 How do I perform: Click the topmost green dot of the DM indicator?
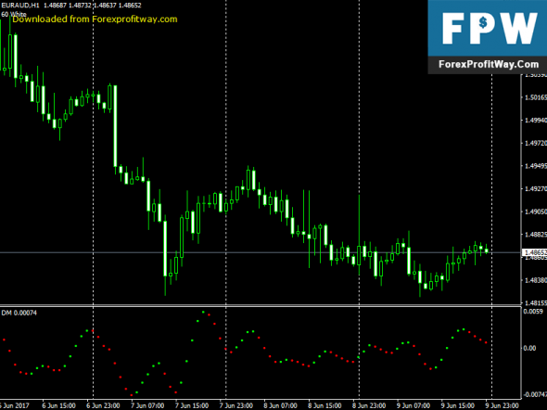[x=203, y=312]
